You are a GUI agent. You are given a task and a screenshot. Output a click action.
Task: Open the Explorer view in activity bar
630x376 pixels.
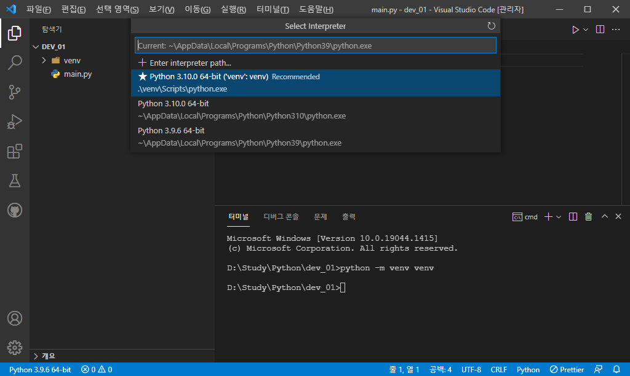(15, 33)
